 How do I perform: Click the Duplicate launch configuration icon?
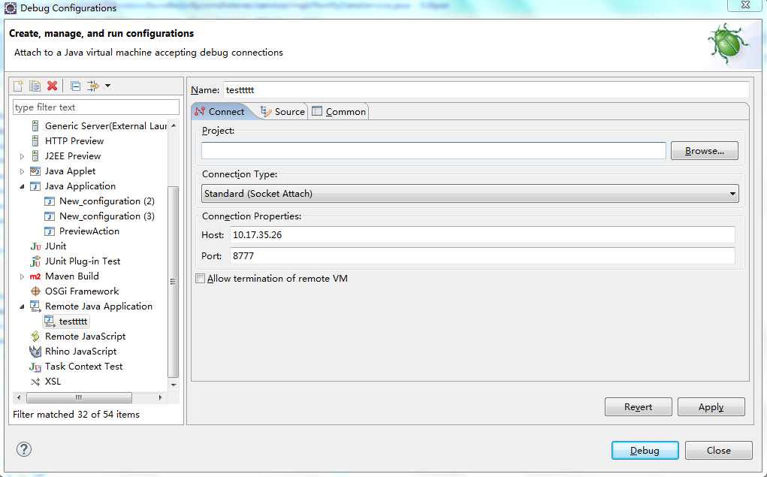35,86
